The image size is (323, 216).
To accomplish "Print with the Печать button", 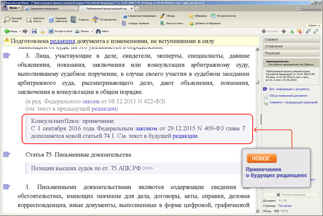I will click(82, 31).
